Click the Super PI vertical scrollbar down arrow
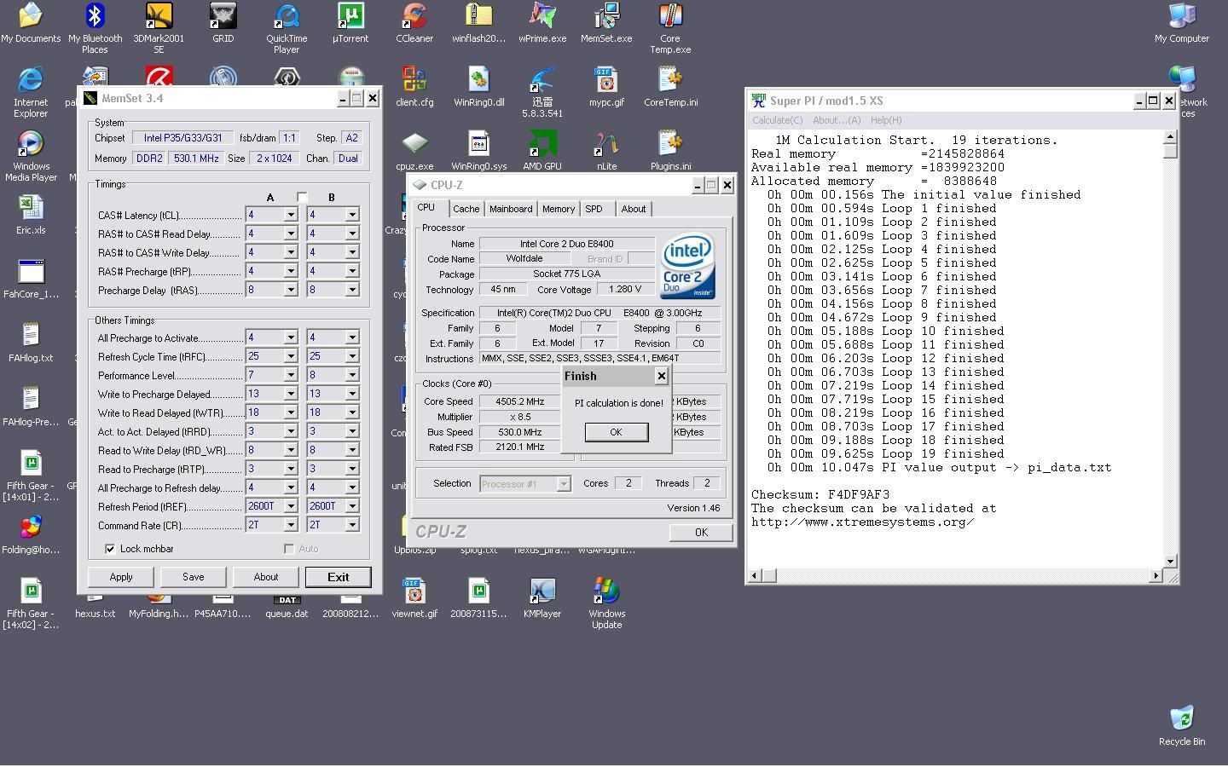 (1170, 561)
